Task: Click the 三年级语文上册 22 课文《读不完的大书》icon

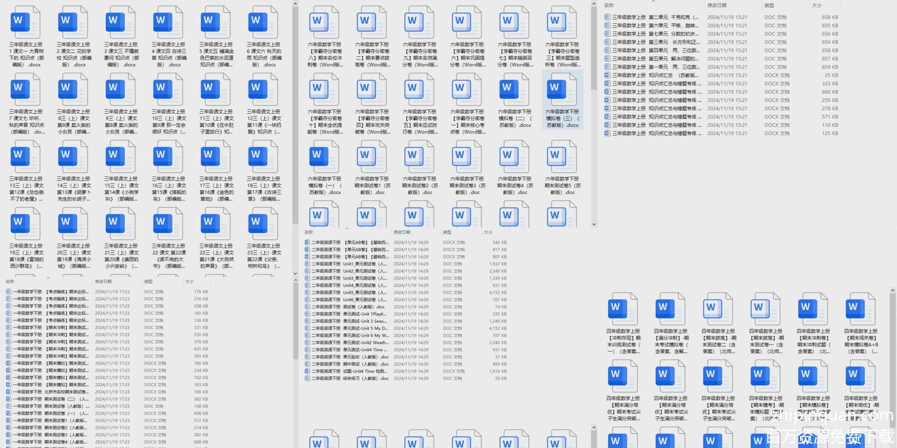Action: point(168,224)
